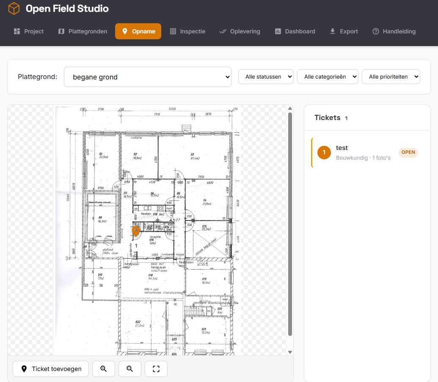Click the orange ticket pin on the floor plan
438x382 pixels.
136,231
